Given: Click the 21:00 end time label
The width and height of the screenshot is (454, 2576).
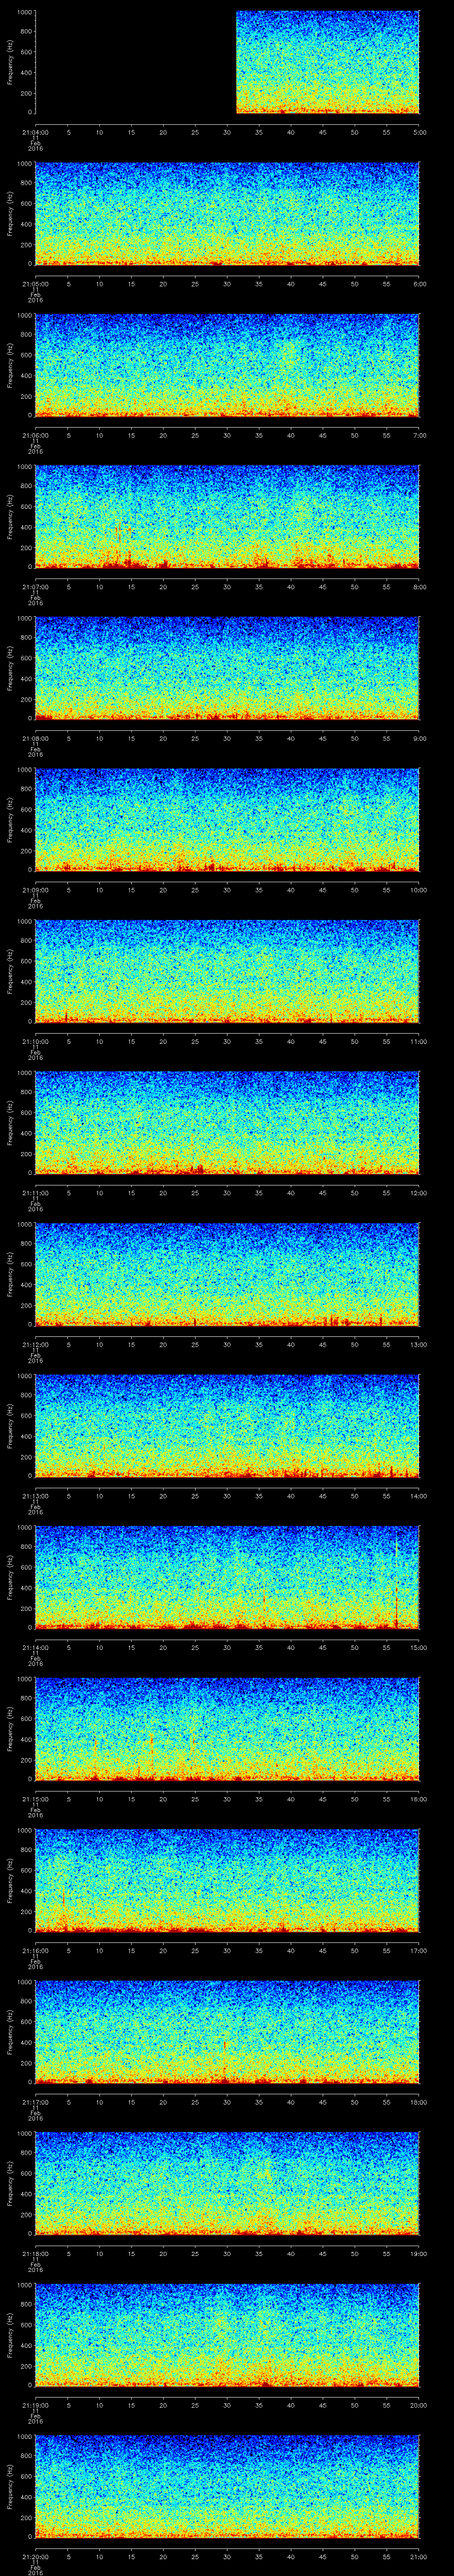Looking at the screenshot, I should coord(419,2556).
